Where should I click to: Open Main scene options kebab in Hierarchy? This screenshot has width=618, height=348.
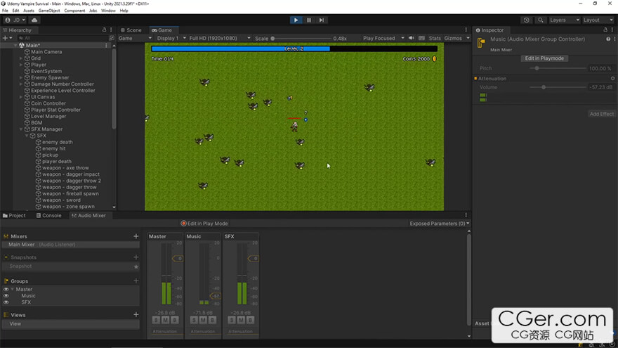pyautogui.click(x=106, y=46)
